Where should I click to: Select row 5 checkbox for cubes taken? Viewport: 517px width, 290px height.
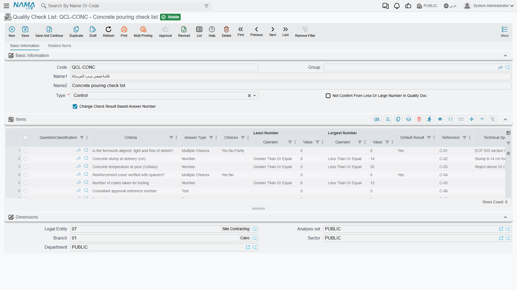(x=26, y=183)
